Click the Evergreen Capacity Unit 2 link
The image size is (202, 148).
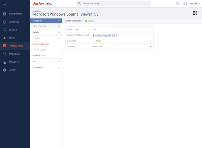[x=105, y=35]
